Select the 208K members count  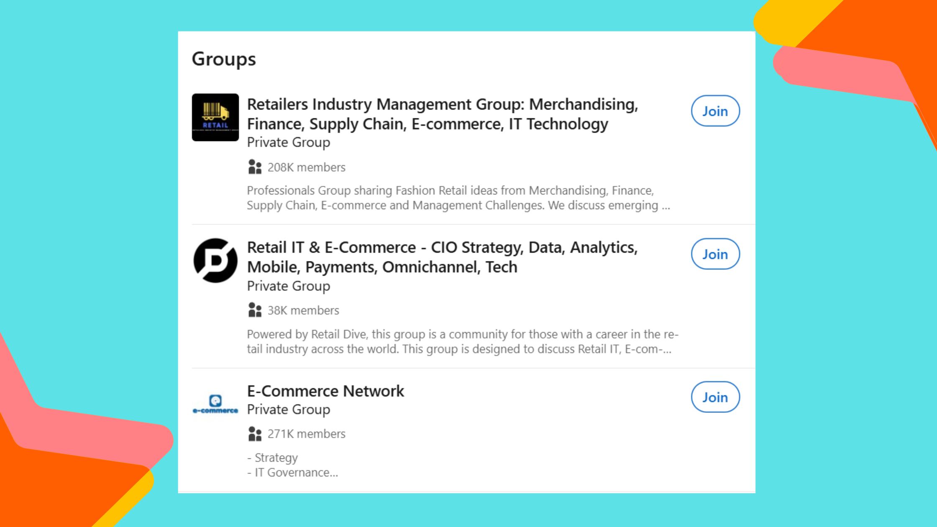click(306, 167)
